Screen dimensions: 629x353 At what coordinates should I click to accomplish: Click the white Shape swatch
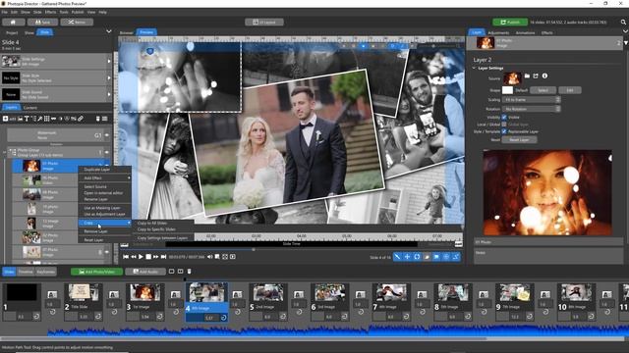pyautogui.click(x=507, y=90)
